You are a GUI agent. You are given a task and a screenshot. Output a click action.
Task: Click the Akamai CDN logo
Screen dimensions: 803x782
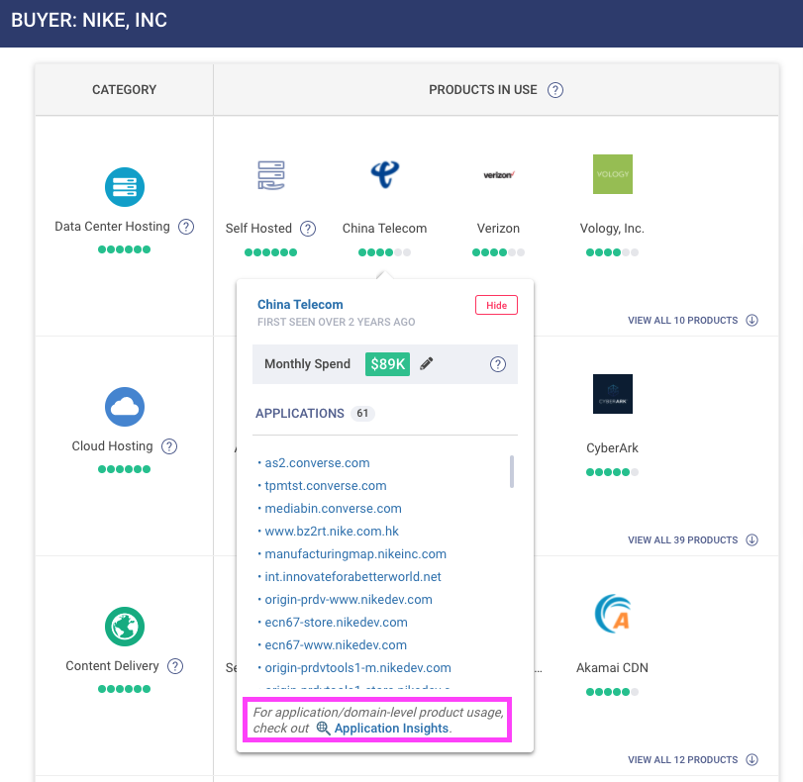(613, 614)
